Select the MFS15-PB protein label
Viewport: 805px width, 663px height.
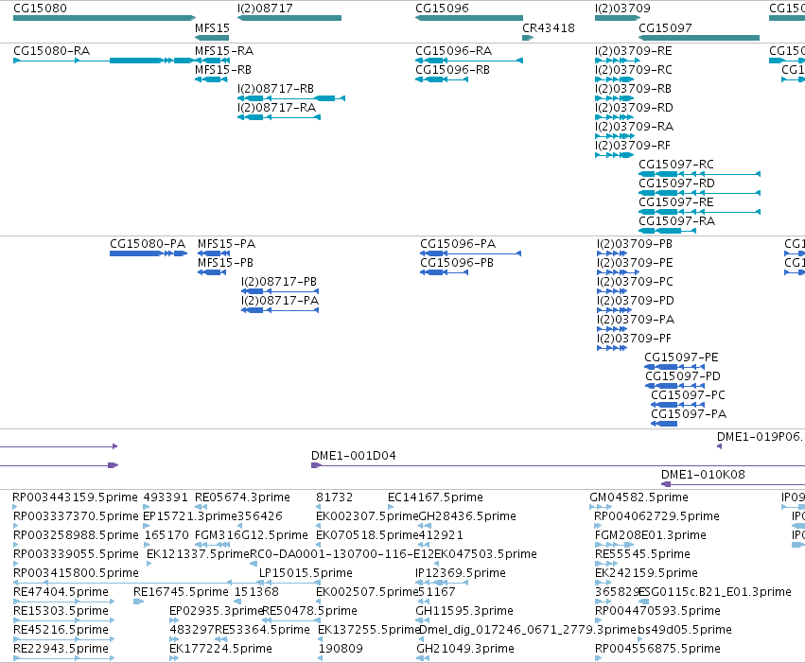(225, 263)
